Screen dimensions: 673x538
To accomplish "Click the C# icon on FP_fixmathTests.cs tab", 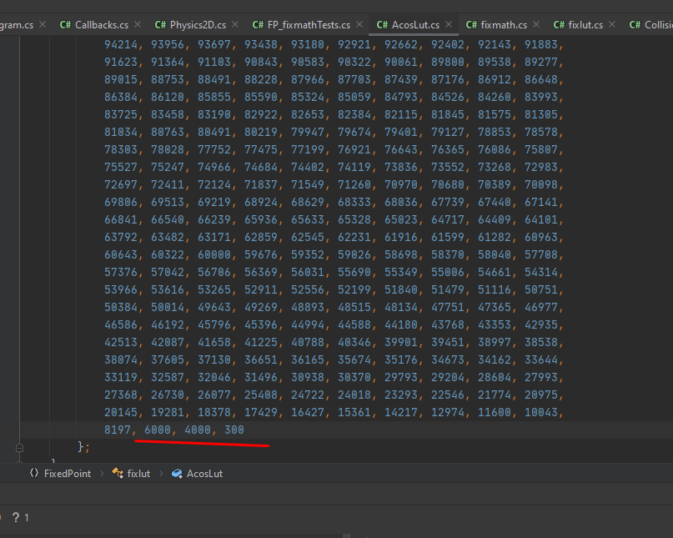I will click(258, 25).
